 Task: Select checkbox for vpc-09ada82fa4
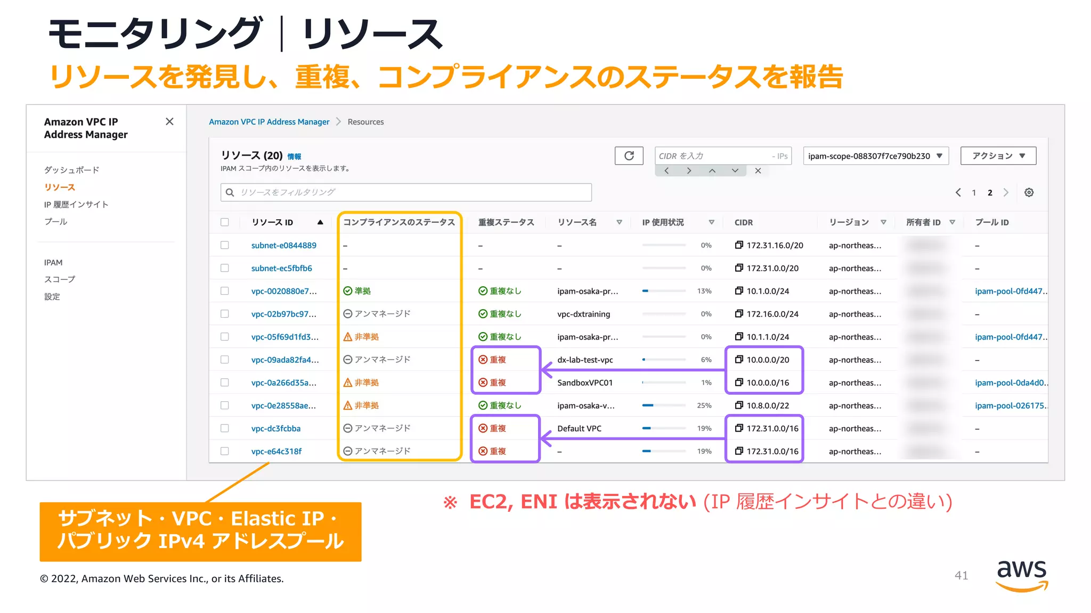pyautogui.click(x=225, y=359)
